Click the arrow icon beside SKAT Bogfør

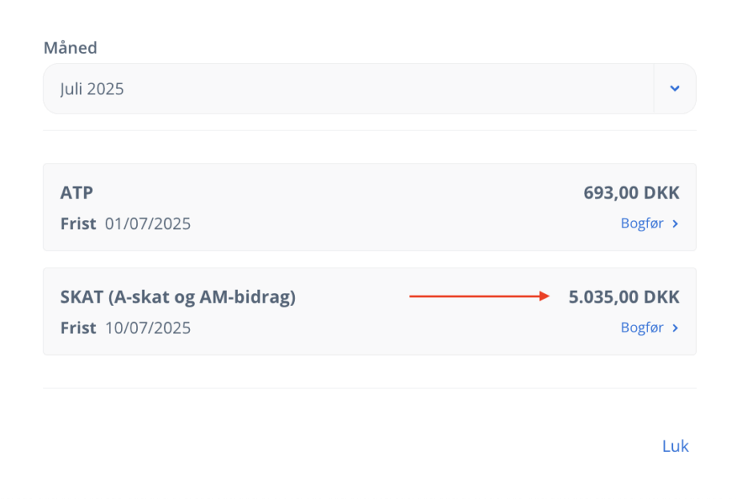point(675,328)
